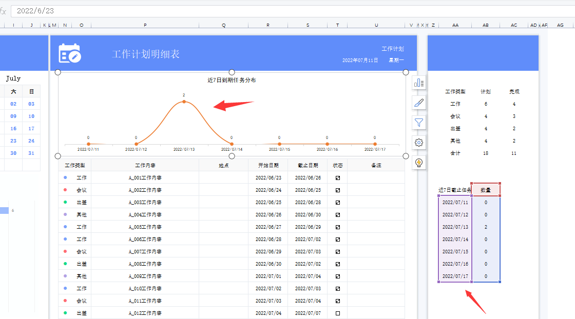575x319 pixels.
Task: Select calendar day 09 in July
Action: (x=13, y=116)
